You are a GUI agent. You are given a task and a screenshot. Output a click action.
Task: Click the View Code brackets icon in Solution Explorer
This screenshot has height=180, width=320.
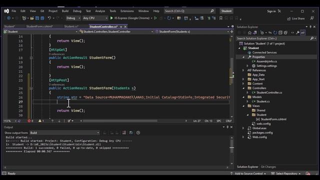(292, 32)
